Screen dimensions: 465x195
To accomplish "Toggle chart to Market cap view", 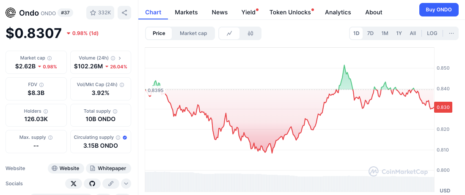I will pyautogui.click(x=193, y=33).
